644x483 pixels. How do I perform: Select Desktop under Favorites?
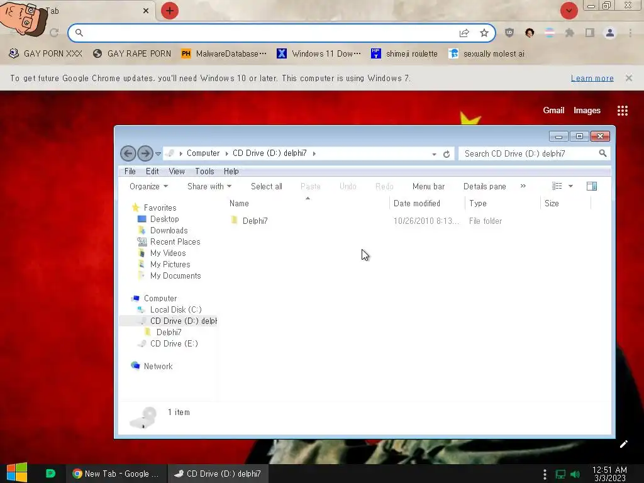164,219
